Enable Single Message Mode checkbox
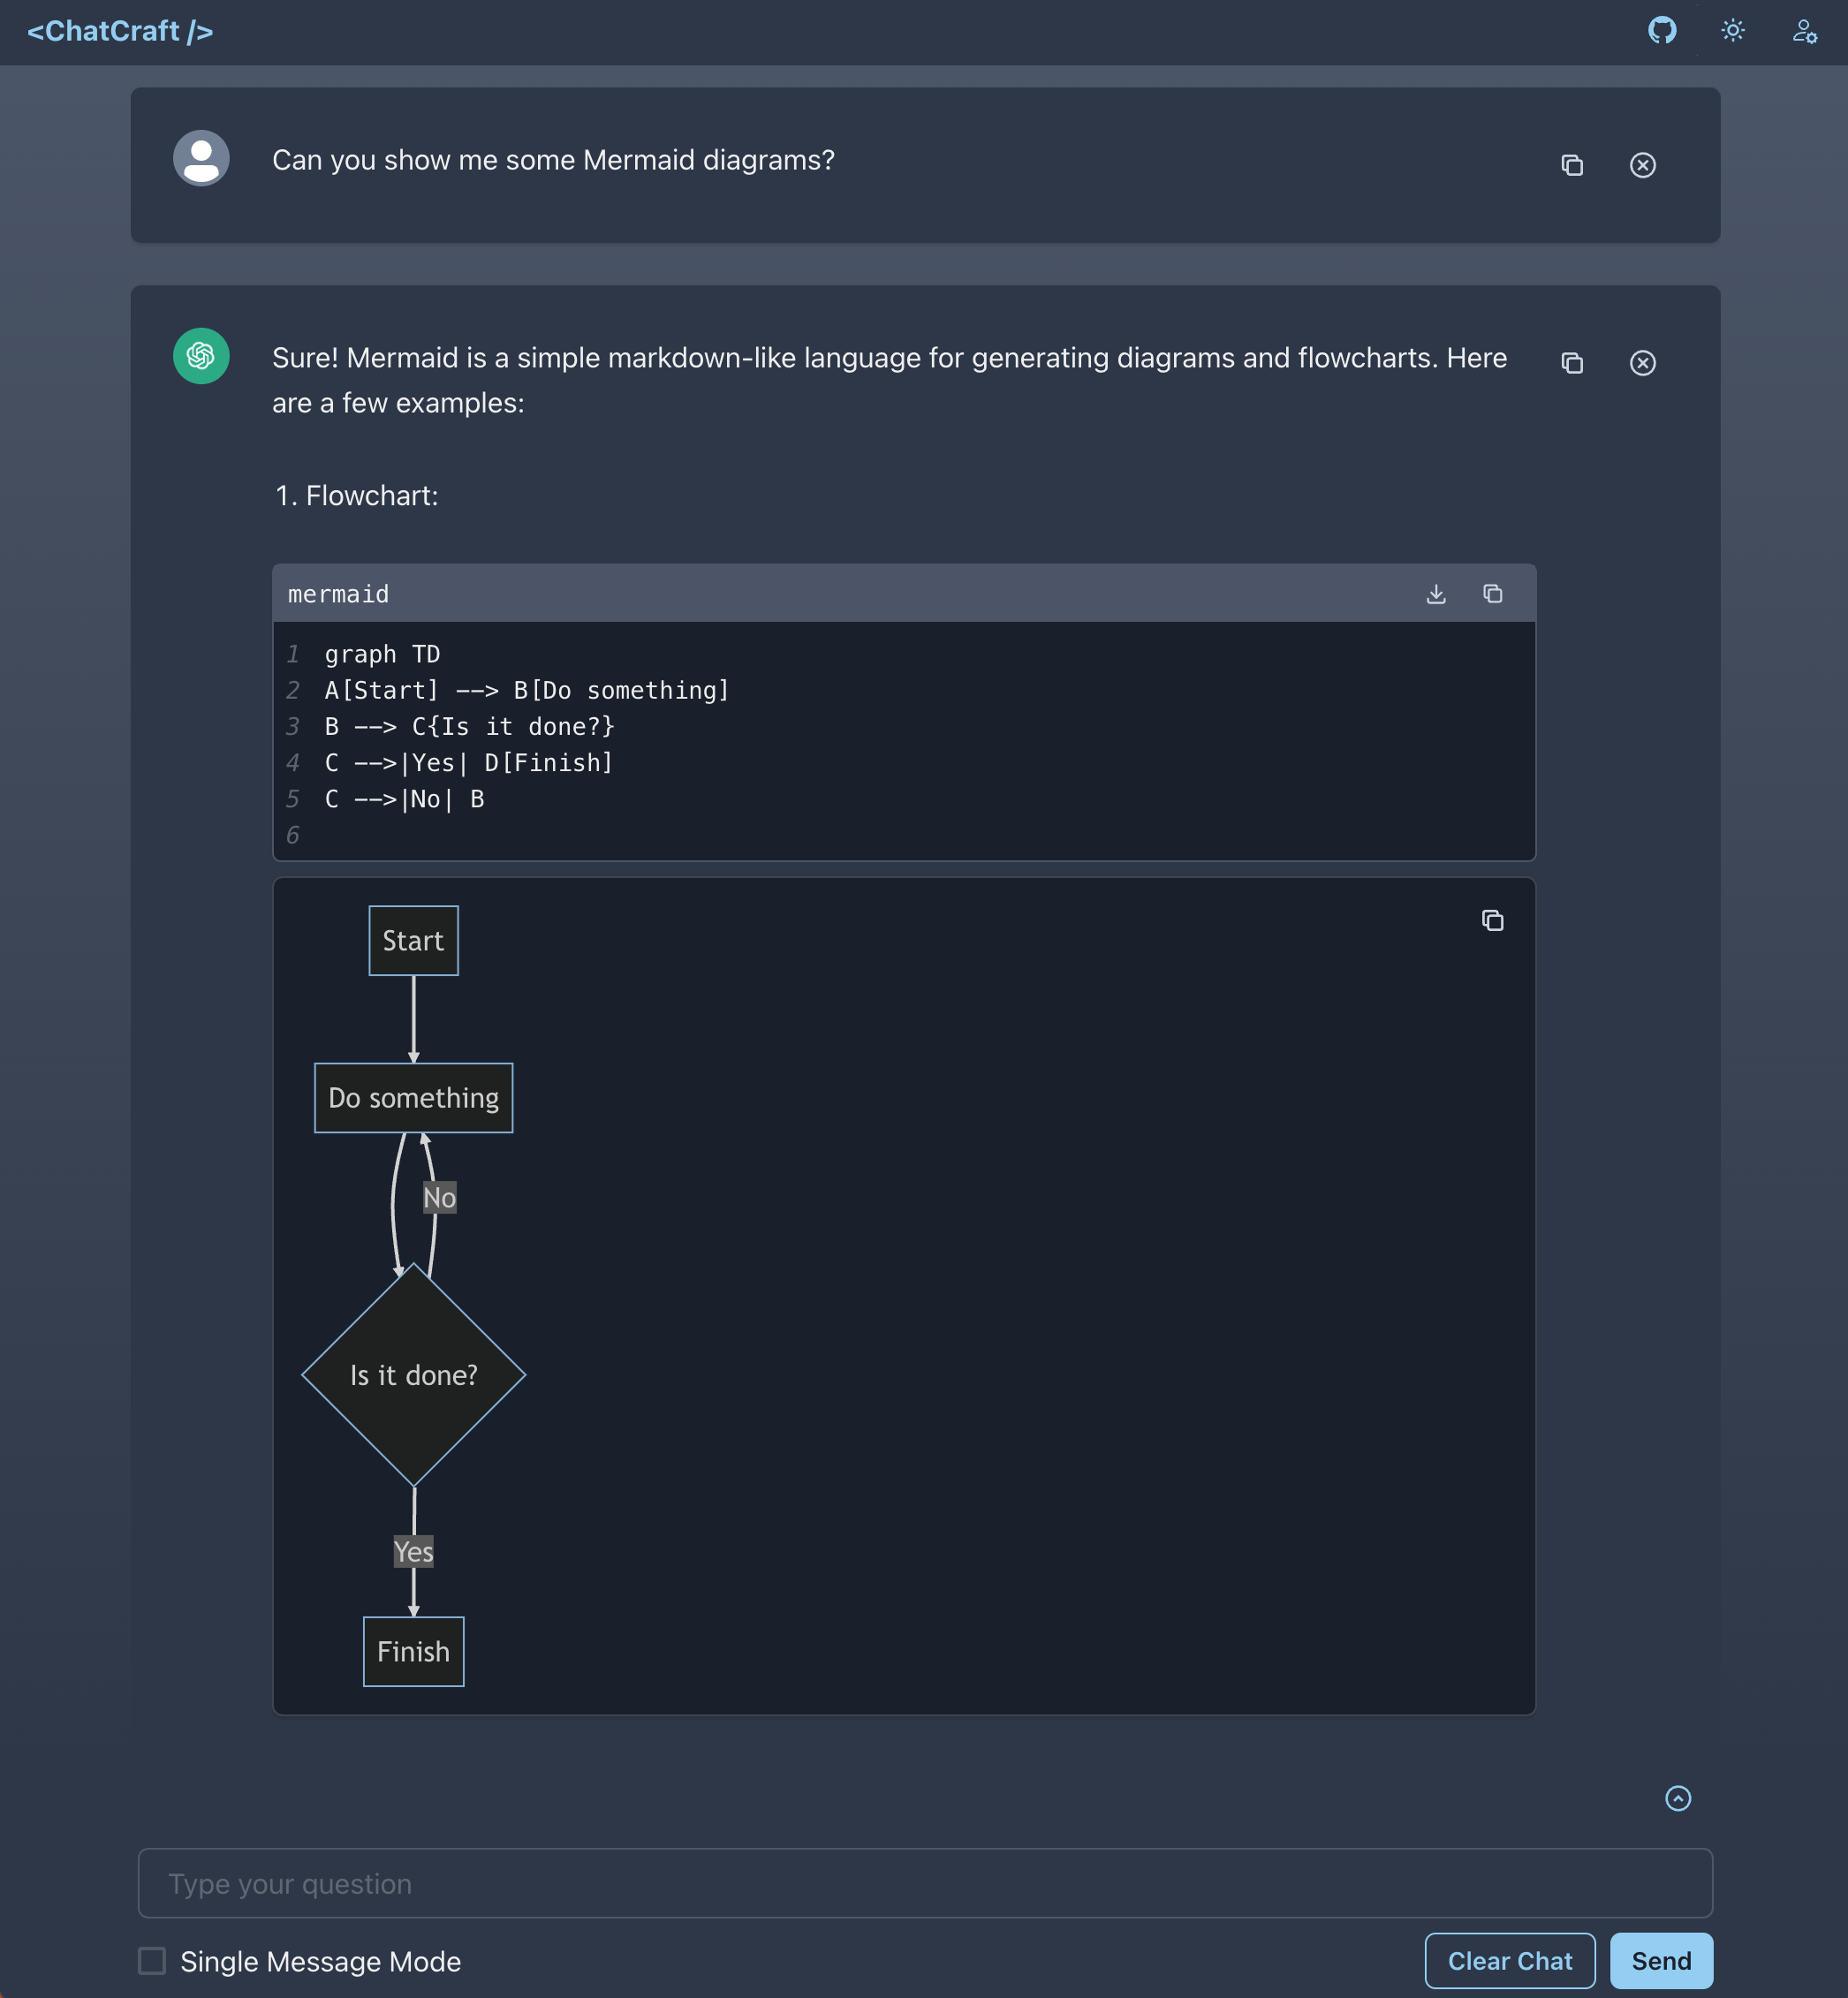This screenshot has width=1848, height=1998. click(x=152, y=1961)
